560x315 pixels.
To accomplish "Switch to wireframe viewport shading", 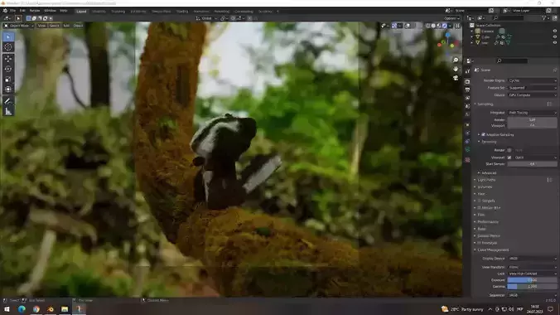I will click(427, 26).
